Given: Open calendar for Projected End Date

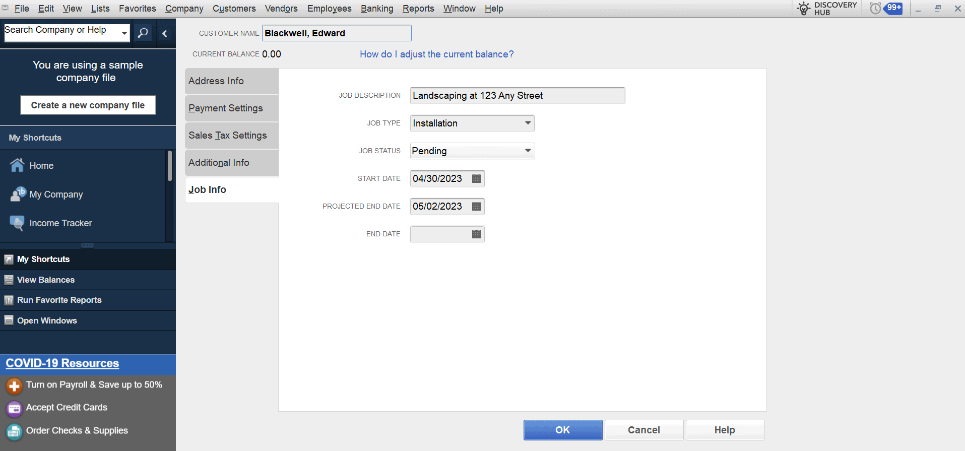Looking at the screenshot, I should [476, 206].
